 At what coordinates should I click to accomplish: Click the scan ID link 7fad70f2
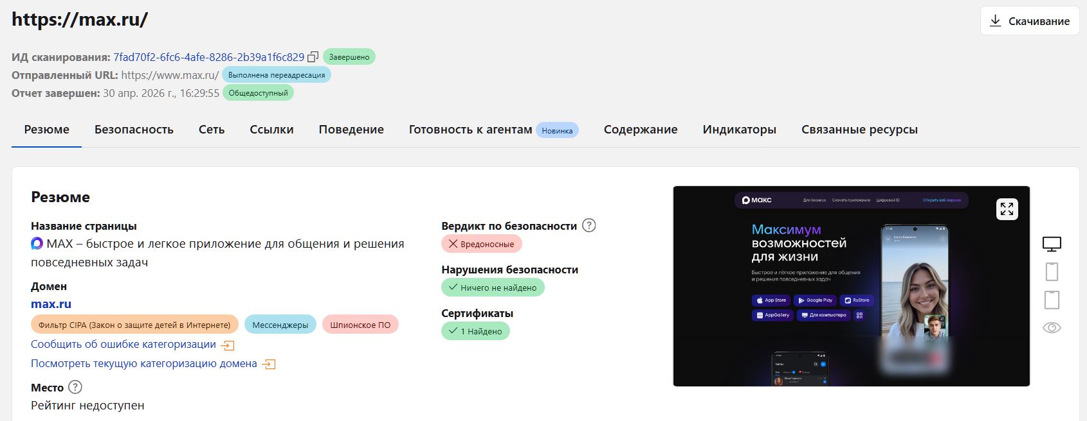point(209,57)
